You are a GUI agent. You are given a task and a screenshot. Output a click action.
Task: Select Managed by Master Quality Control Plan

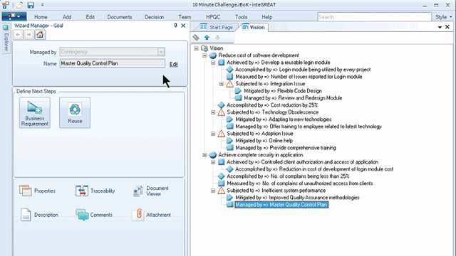[281, 205]
